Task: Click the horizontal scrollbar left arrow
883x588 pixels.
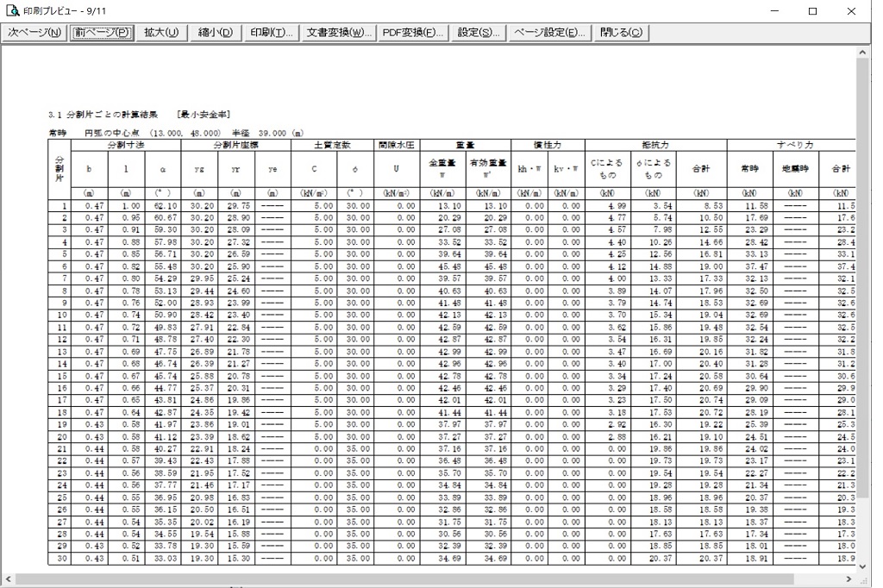Action: click(8, 579)
